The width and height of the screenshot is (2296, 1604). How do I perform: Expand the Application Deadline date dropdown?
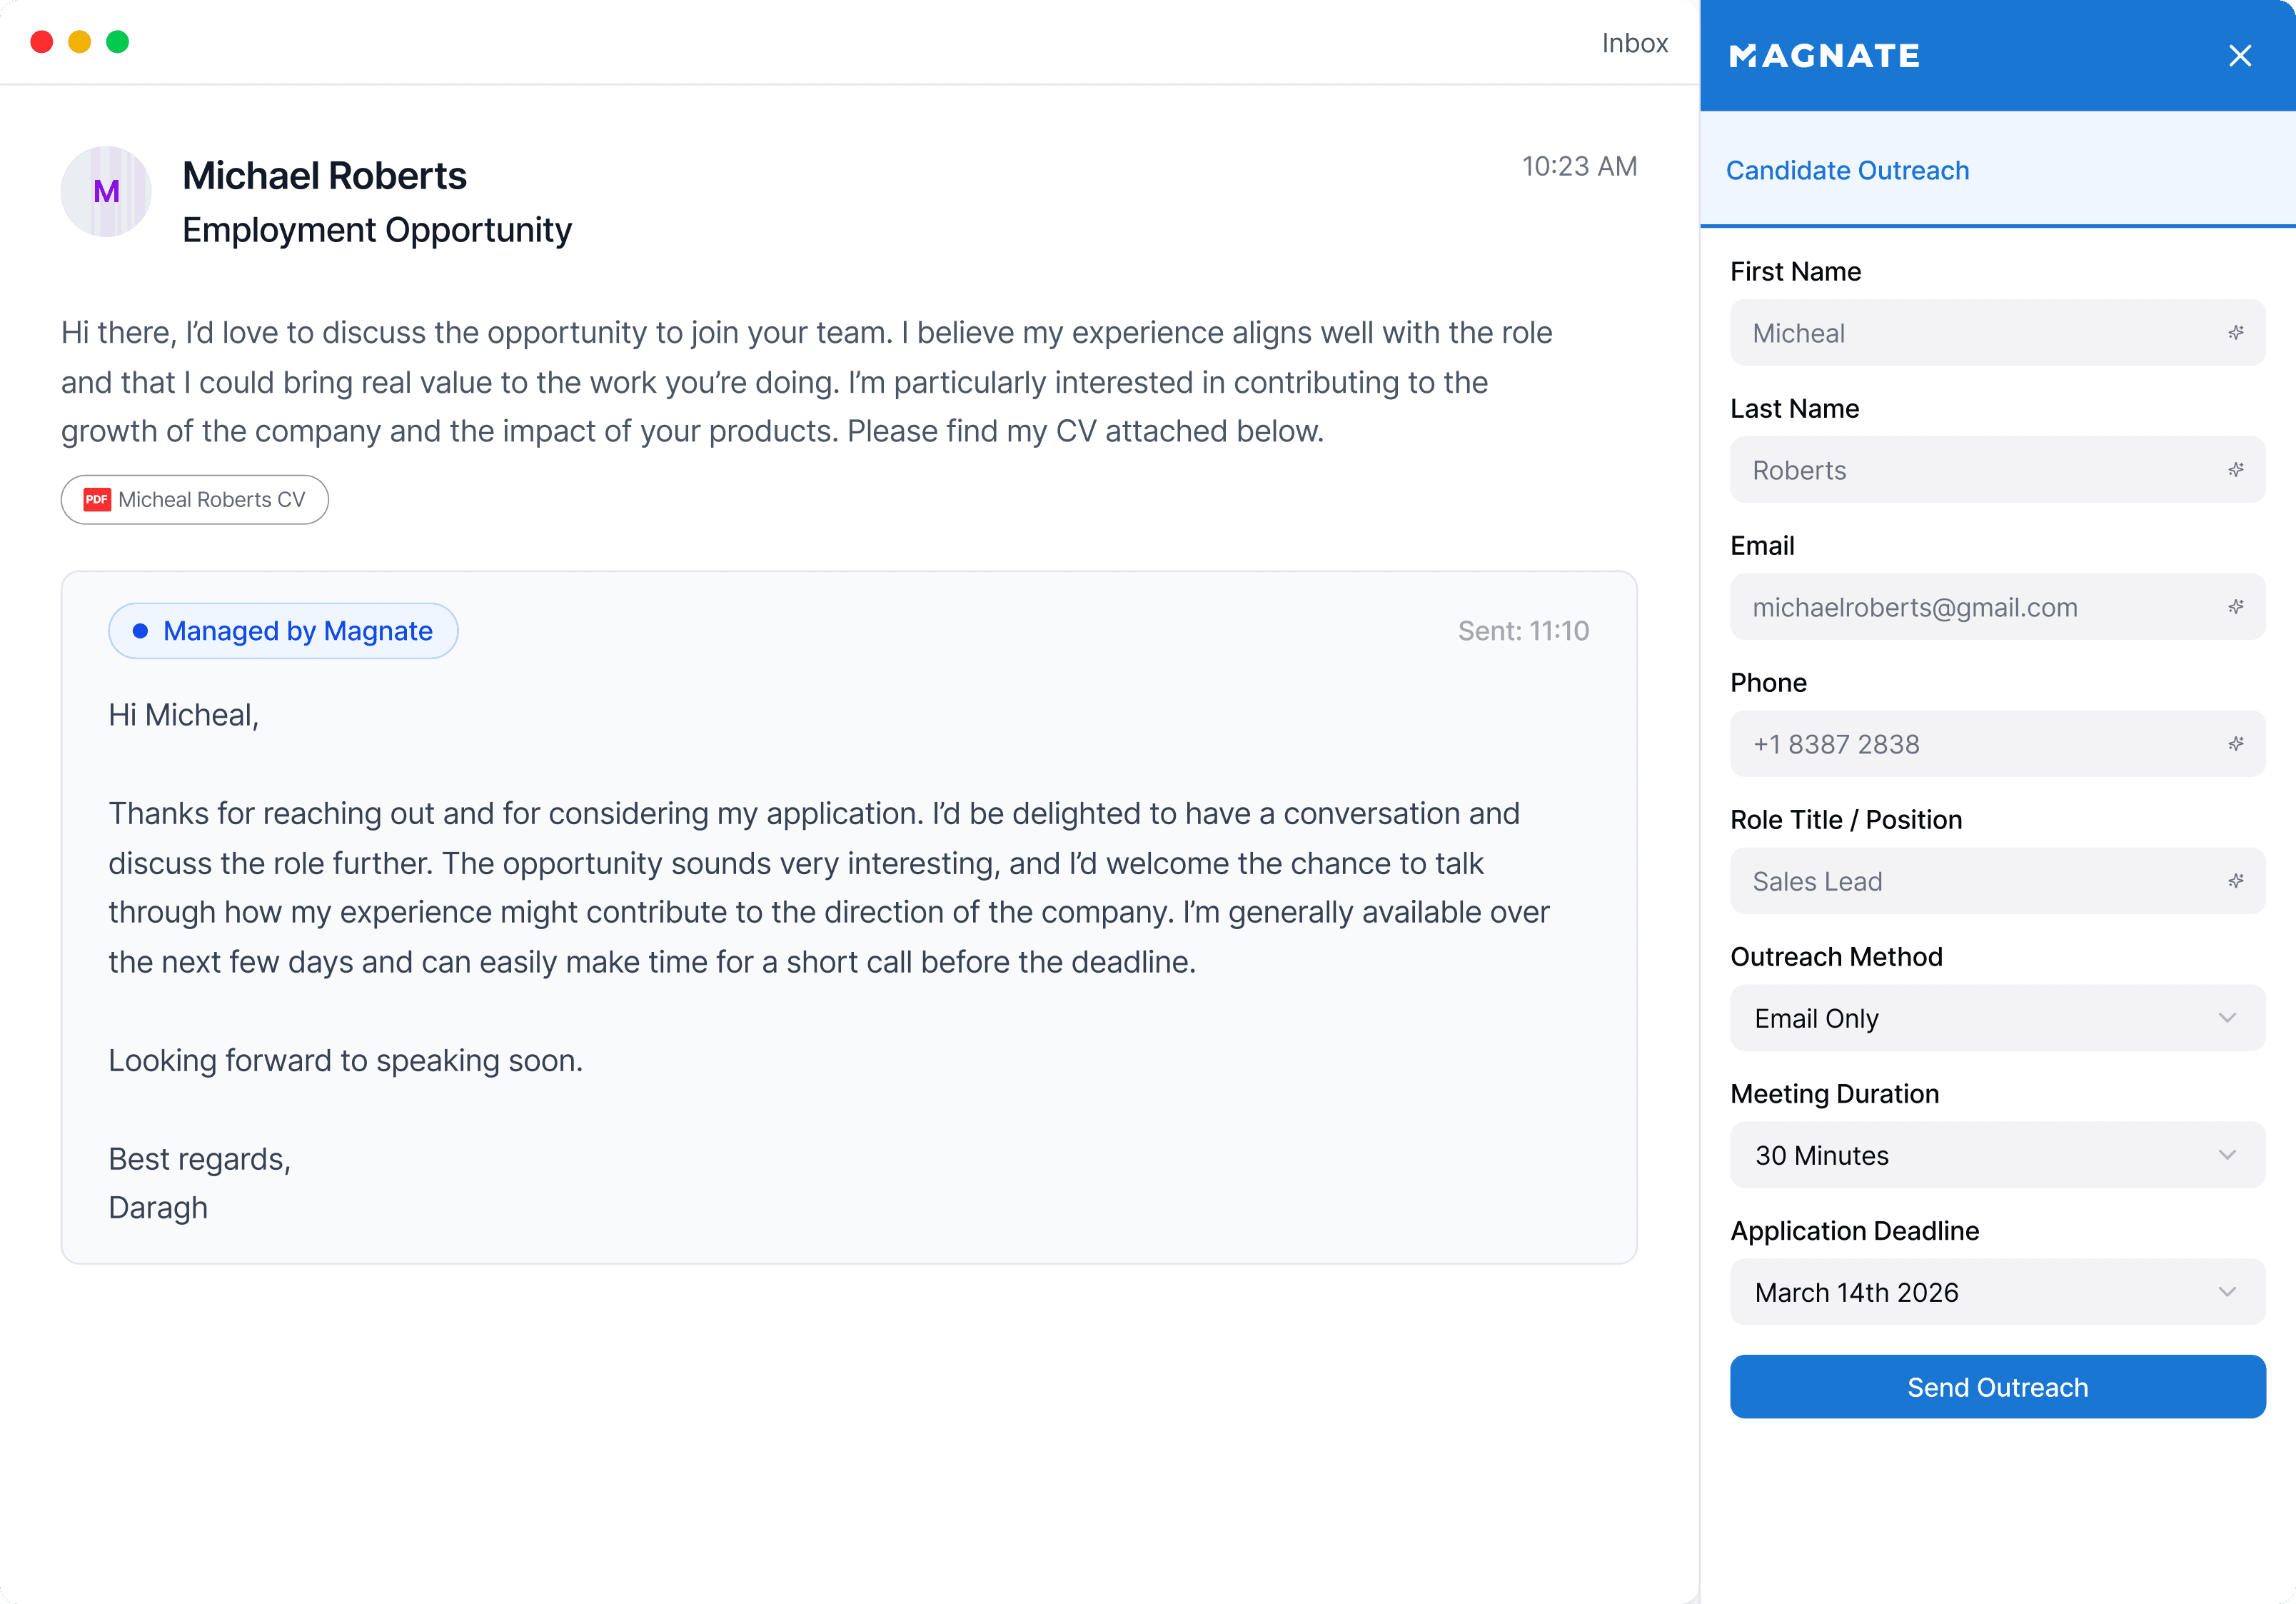(1997, 1292)
